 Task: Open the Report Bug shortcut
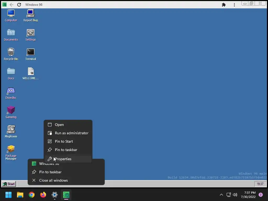[31, 15]
